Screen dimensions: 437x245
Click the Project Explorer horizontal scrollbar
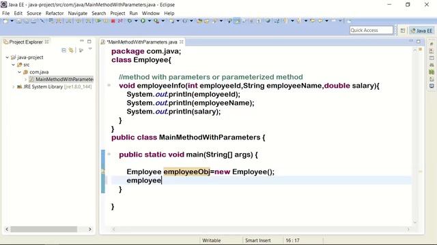coord(44,229)
